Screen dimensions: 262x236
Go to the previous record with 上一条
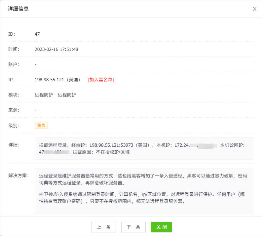103,227
